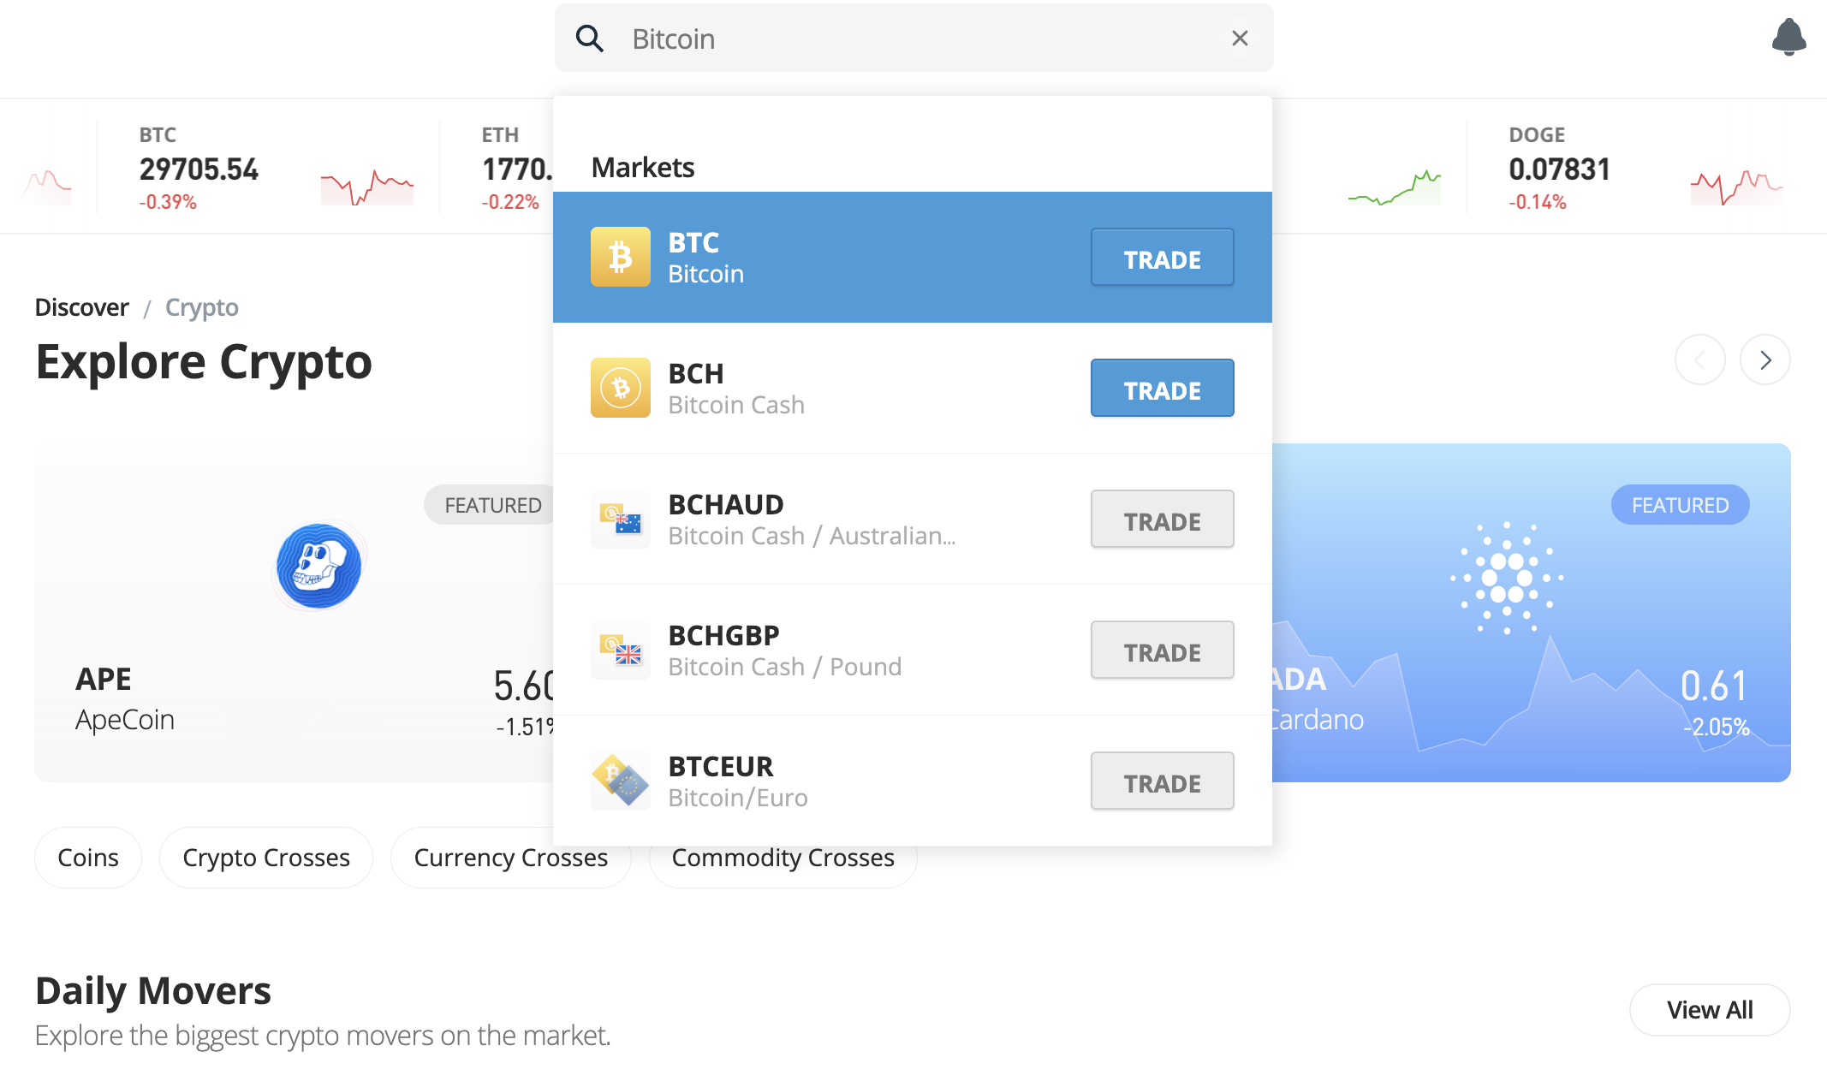Select the BCH Bitcoin Cash icon
Viewport: 1827px width, 1087px height.
[x=621, y=388]
